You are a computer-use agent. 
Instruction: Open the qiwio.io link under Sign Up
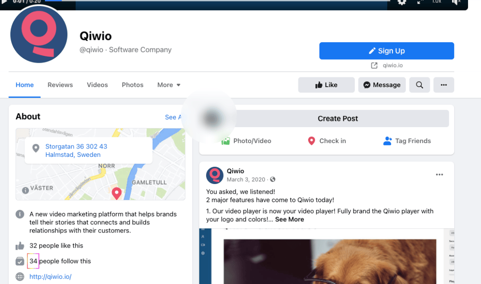(393, 65)
